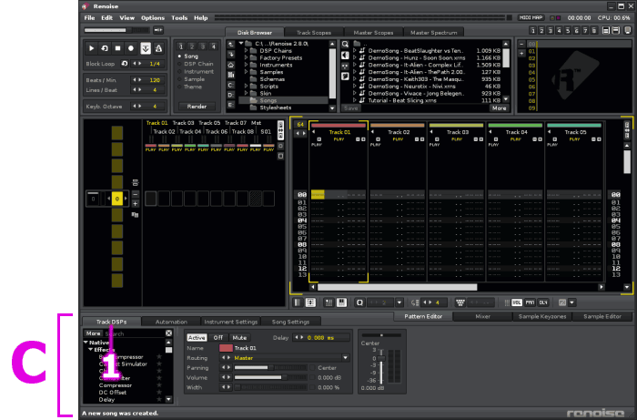This screenshot has height=420, width=637.
Task: Open the File menu
Action: click(89, 18)
